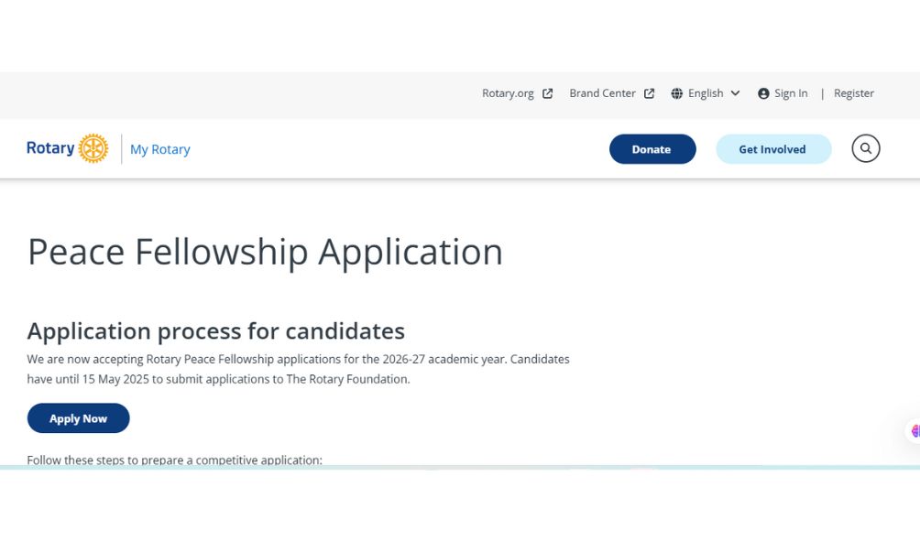The height and width of the screenshot is (541, 920).
Task: Open the English language selector
Action: 706,93
